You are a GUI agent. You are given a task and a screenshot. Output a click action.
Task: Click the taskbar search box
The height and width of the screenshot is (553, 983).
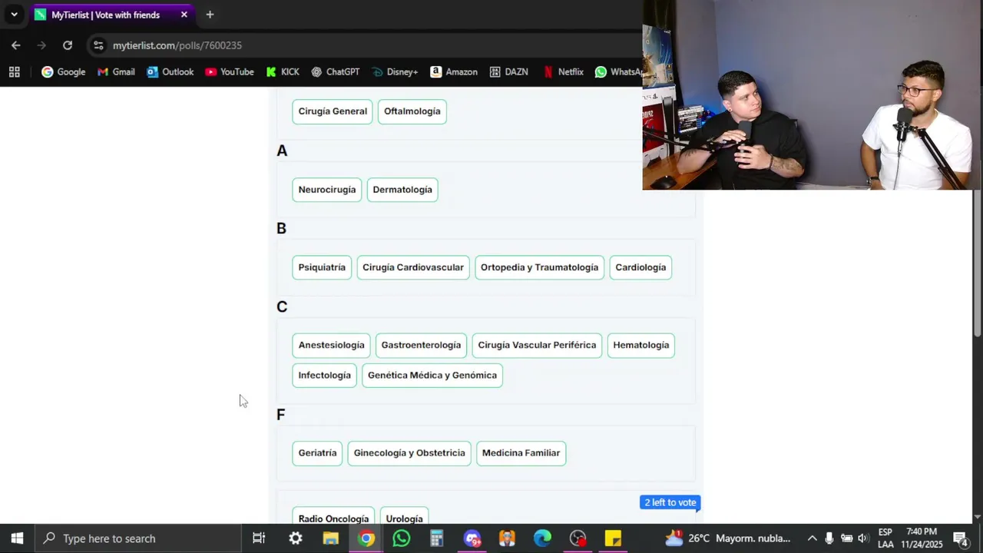point(138,538)
